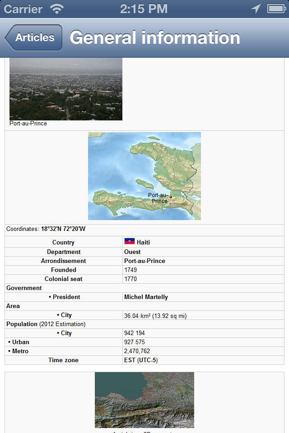Tap the red Port-au-Prince map marker
The image size is (289, 433).
[x=171, y=197]
